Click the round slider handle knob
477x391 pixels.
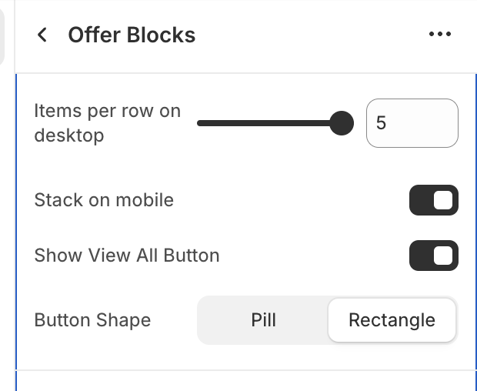[341, 123]
